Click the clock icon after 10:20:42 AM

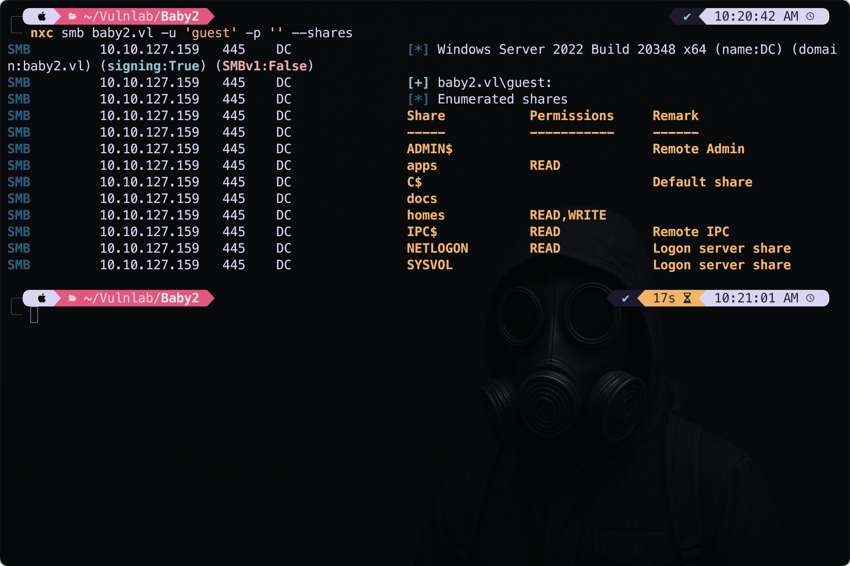coord(810,16)
